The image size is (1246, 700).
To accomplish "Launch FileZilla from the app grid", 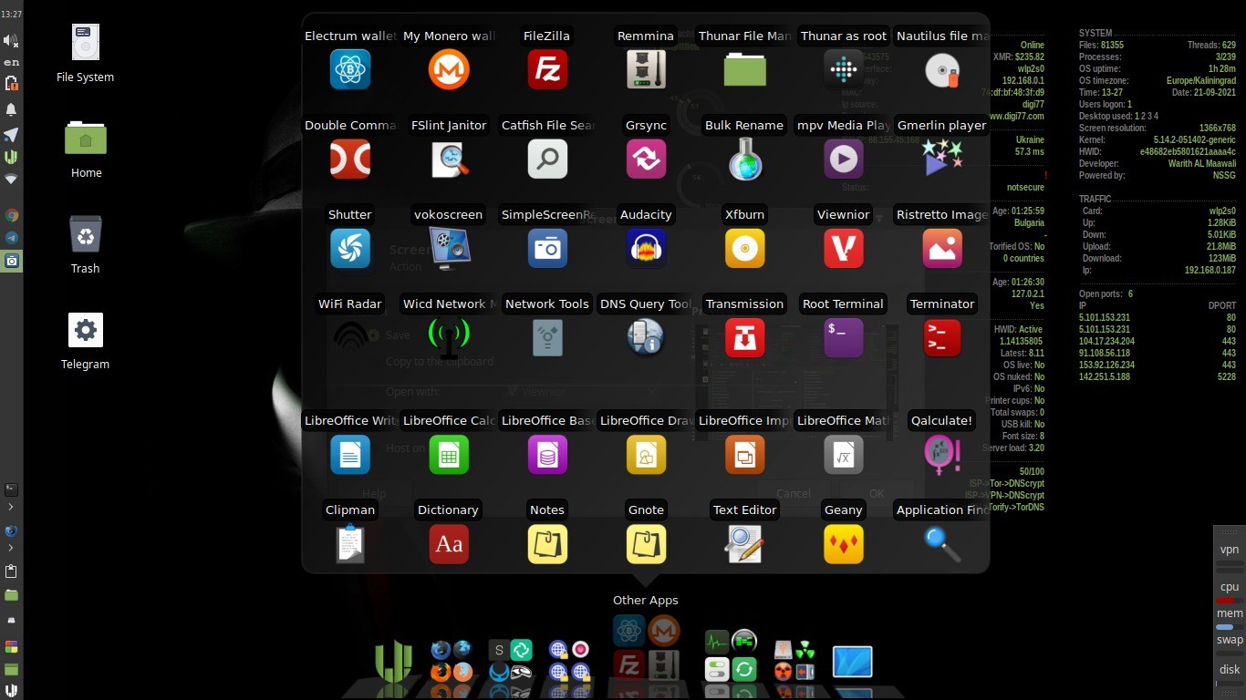I will pos(547,69).
